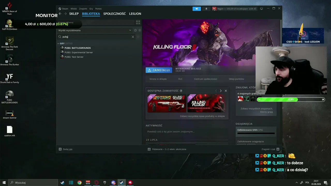Go back with the Steam back arrow

click(60, 14)
